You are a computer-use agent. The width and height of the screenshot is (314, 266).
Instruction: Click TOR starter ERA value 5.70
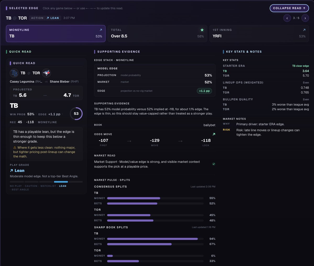click(306, 76)
